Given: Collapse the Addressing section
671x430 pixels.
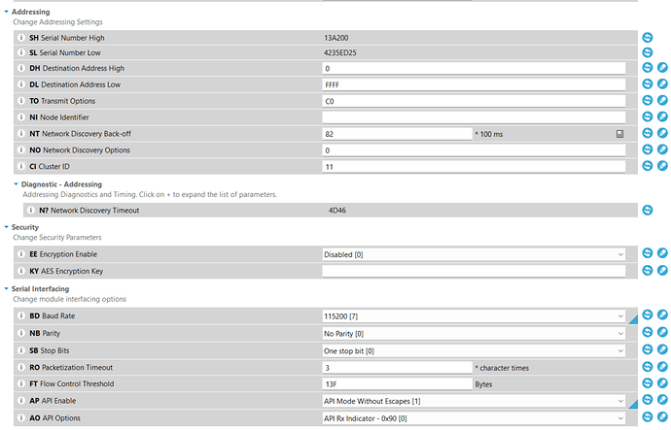Looking at the screenshot, I should point(6,12).
